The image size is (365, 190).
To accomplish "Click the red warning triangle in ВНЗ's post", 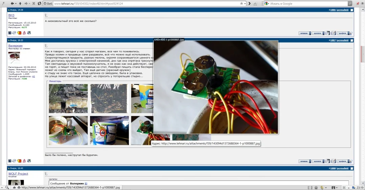I will click(24, 33).
